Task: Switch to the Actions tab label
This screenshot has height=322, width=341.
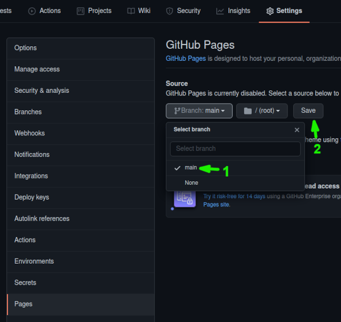Action: 50,11
